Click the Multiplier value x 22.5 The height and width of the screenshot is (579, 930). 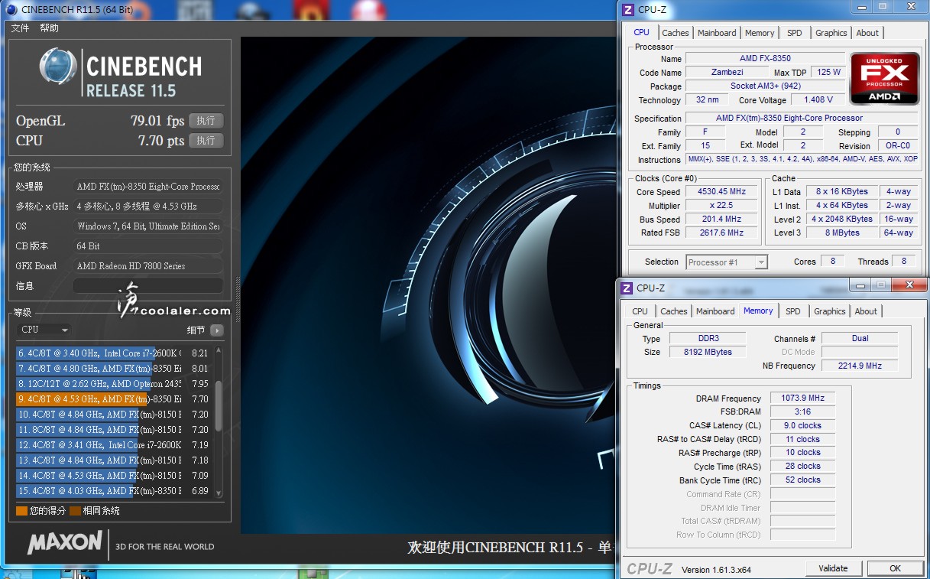point(721,206)
